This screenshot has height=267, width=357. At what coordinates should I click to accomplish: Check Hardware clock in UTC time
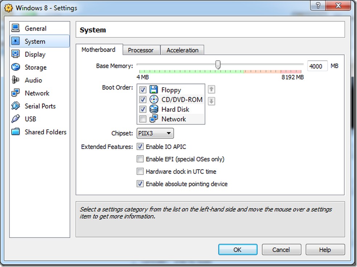tap(140, 171)
